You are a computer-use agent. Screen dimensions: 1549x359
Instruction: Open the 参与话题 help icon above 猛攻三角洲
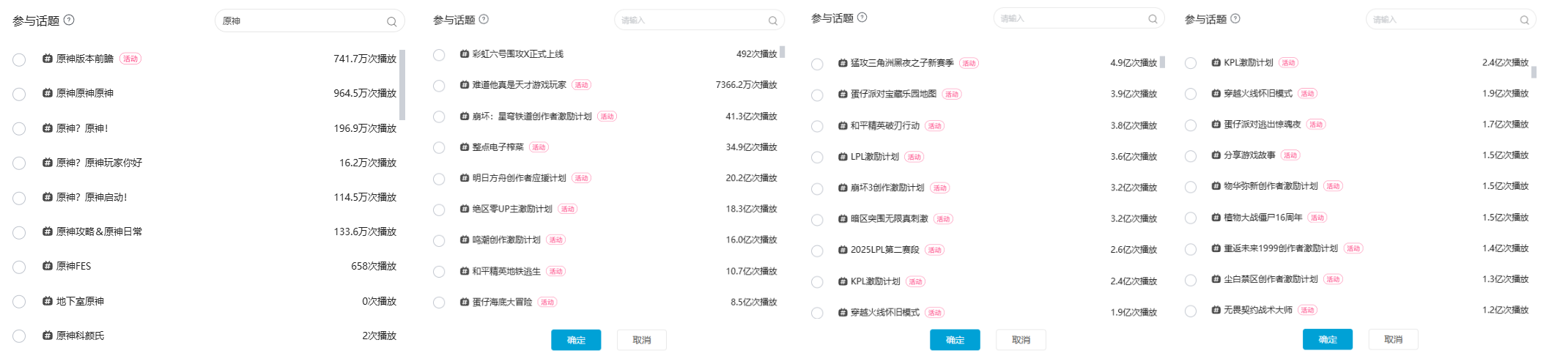[862, 18]
